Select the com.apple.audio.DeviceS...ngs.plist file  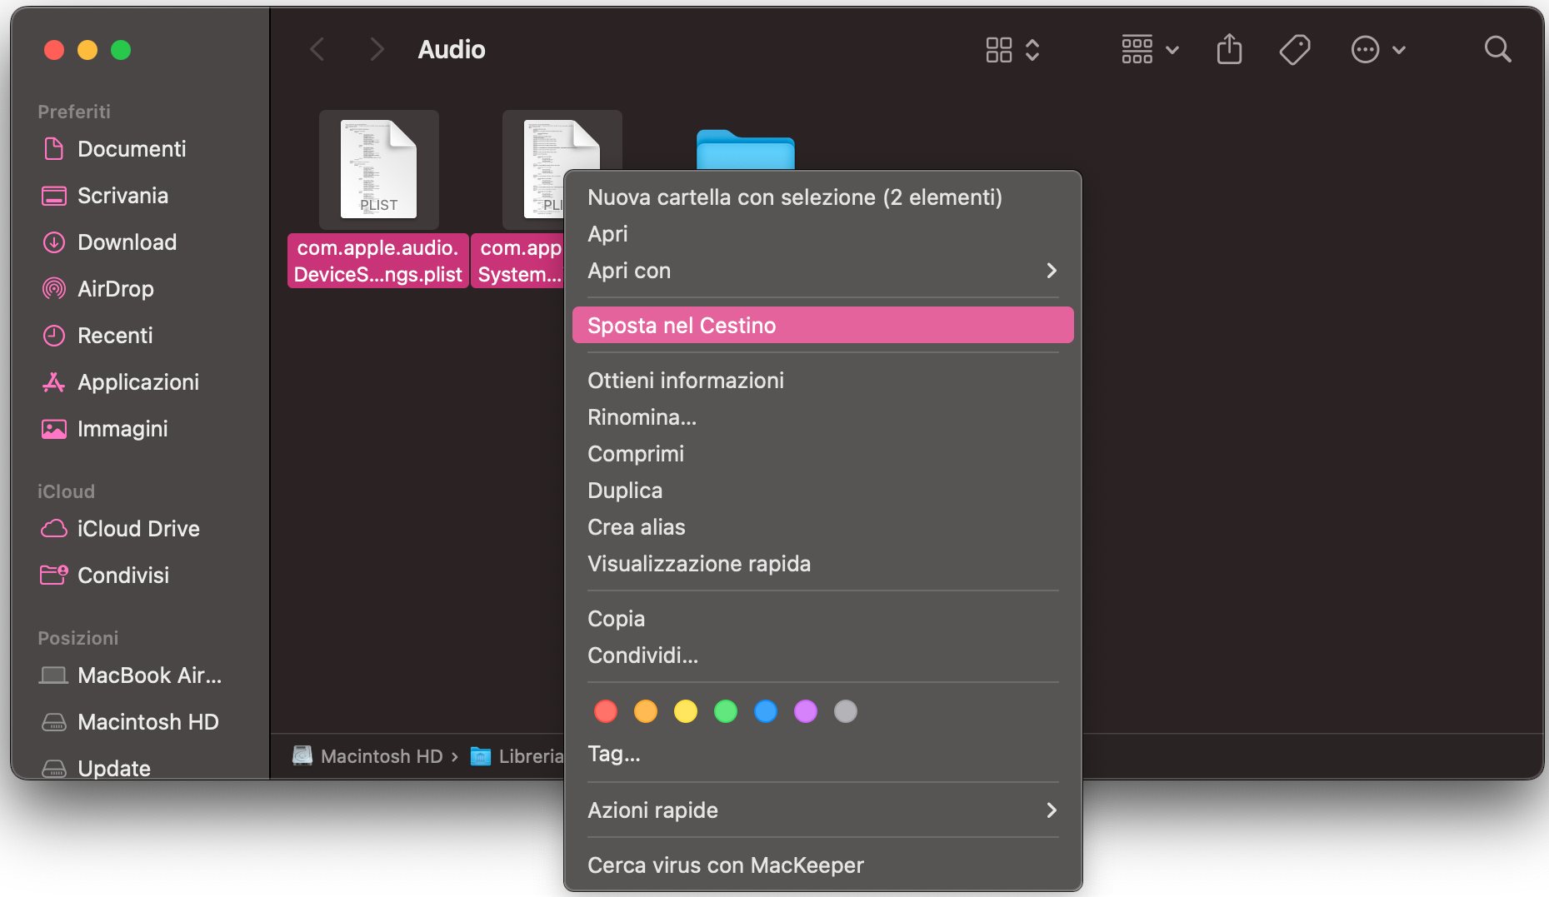378,170
